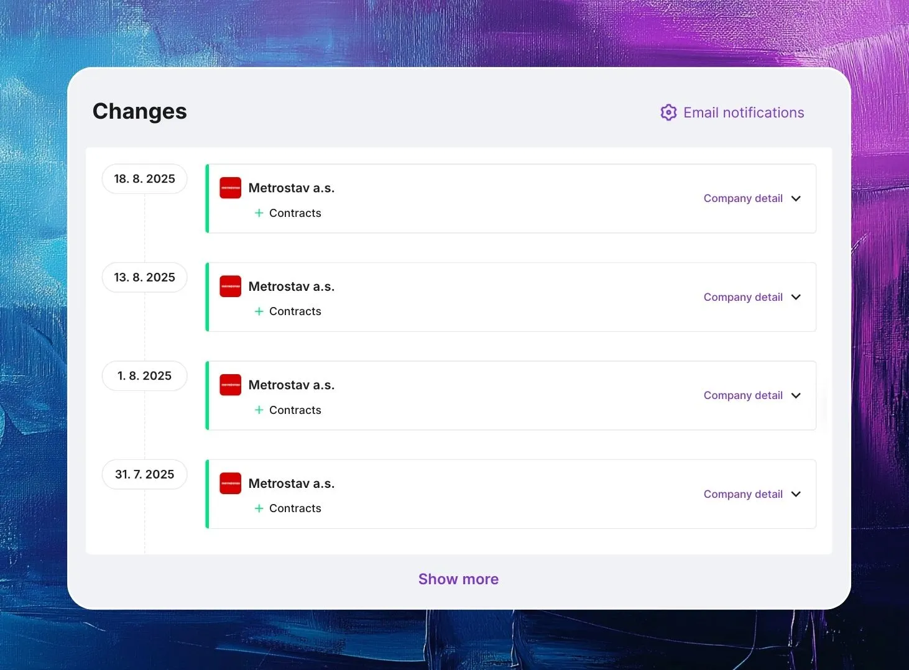
Task: Click Metrostav a.s. name in 18. 8. 2025 entry
Action: (x=292, y=188)
